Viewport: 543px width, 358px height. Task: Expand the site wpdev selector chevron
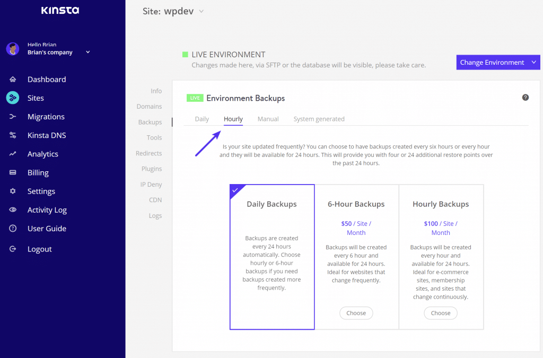[201, 11]
